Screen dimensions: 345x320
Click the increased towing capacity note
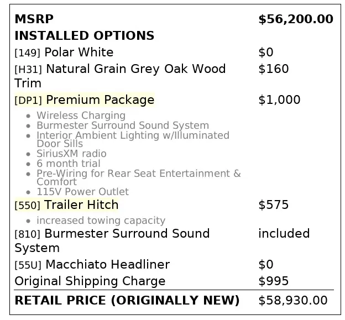click(x=101, y=221)
